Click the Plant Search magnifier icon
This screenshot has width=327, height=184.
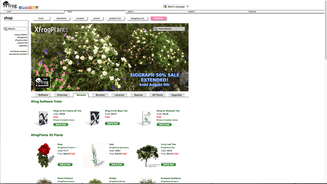click(155, 29)
